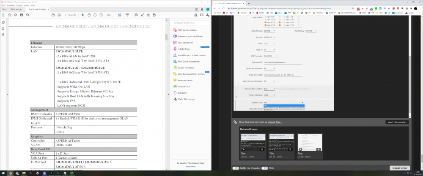Open the Graphics Card dropdown
This screenshot has height=176, width=423.
(x=283, y=103)
